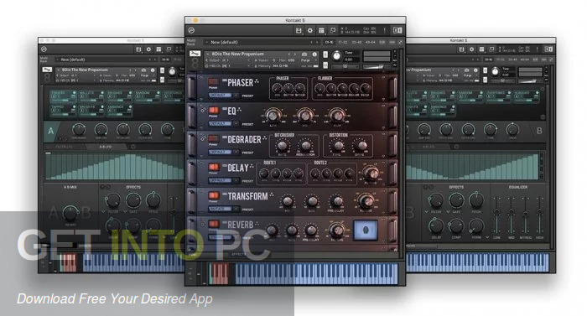Click the red keyswitch keys on center keyboard
Screen dimensions: 587x316
[x=219, y=273]
